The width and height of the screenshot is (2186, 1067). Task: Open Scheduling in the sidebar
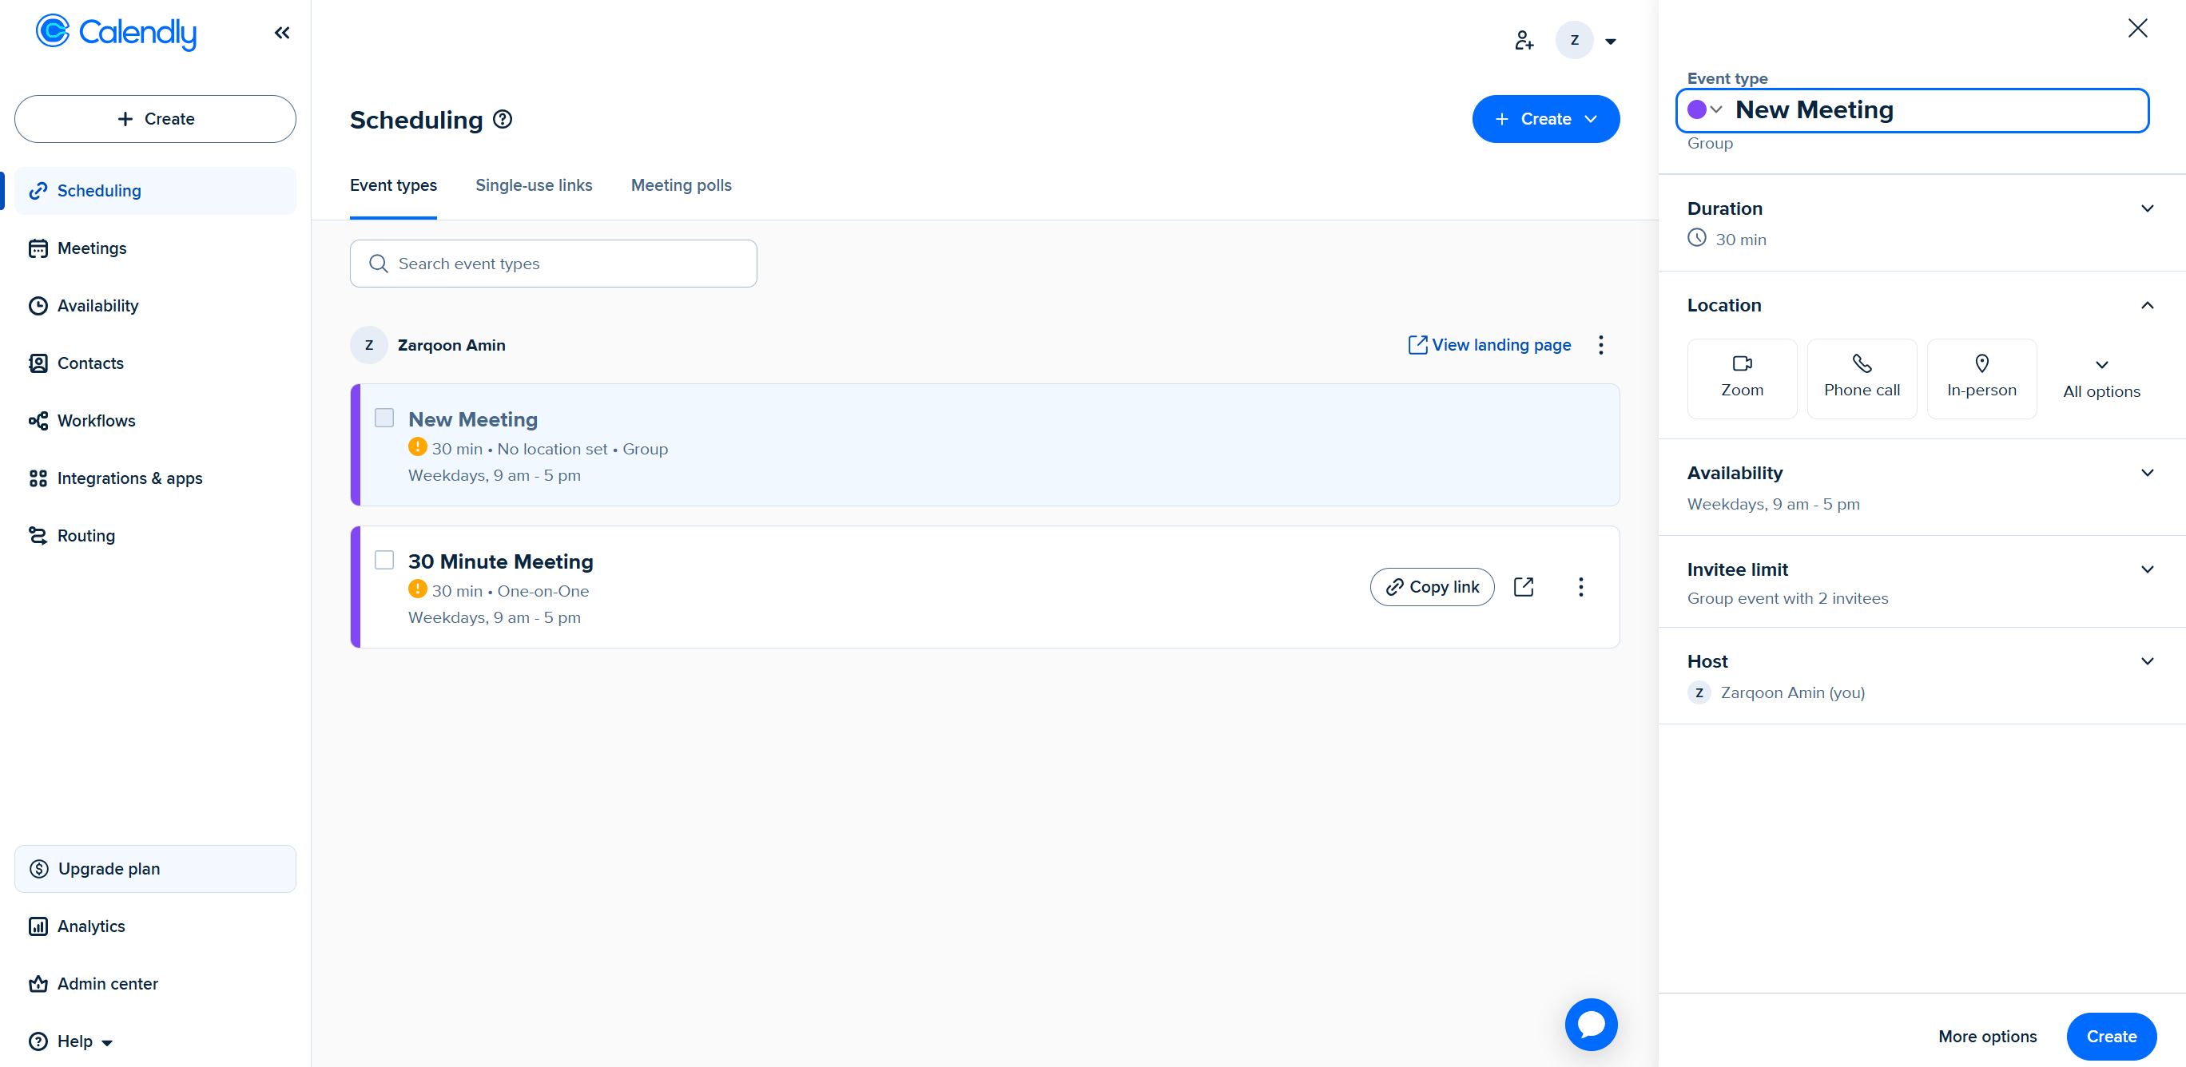(x=155, y=191)
